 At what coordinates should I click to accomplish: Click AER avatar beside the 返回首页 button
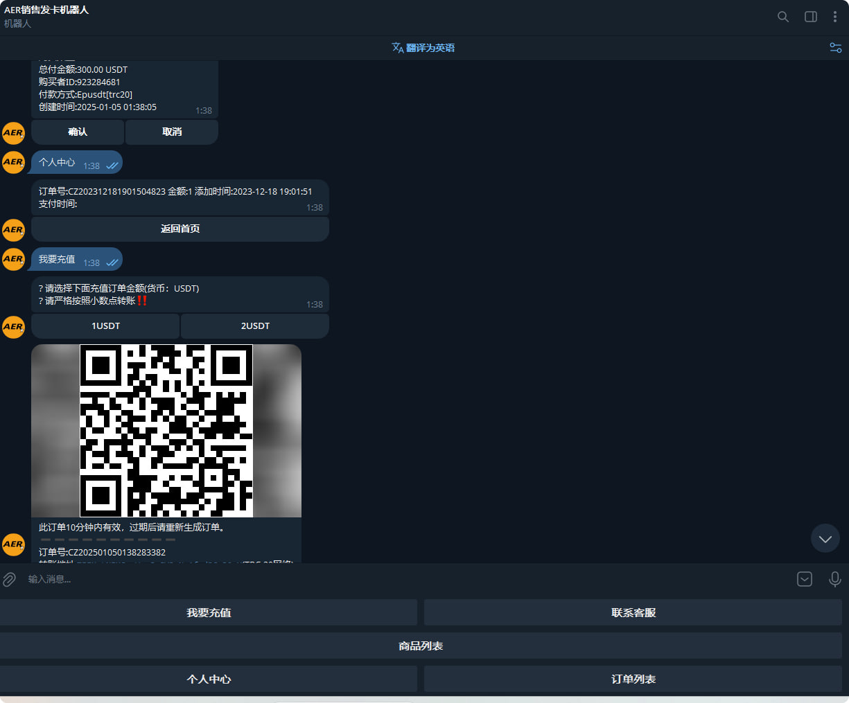[13, 230]
